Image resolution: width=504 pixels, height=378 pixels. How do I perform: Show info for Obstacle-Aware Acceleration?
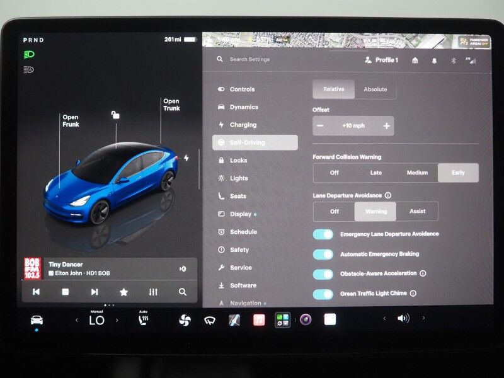(x=423, y=273)
